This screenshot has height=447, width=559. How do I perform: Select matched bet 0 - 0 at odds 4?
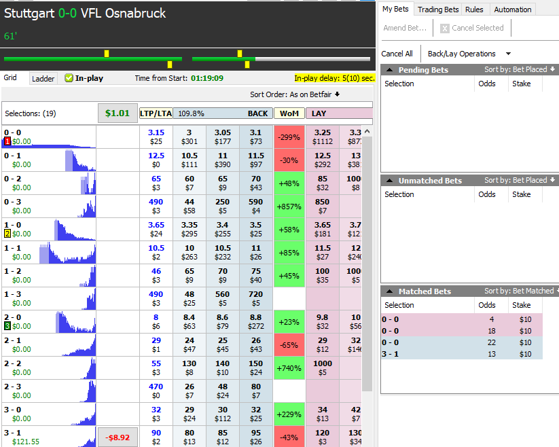coord(462,319)
